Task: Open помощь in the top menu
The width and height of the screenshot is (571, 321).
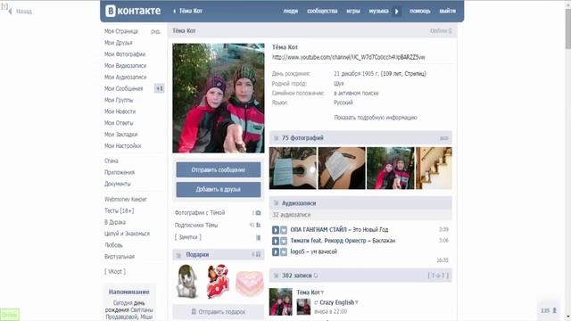Action: (x=419, y=12)
